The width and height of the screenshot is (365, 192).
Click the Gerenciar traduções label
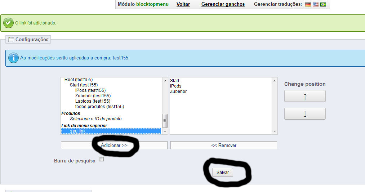tap(278, 4)
